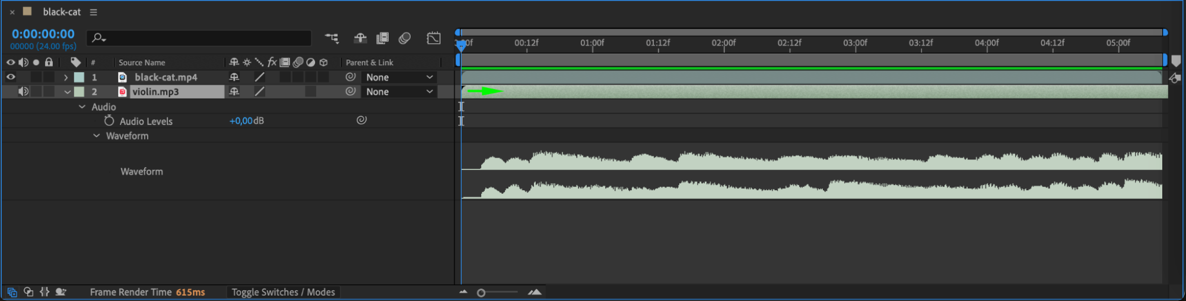The height and width of the screenshot is (301, 1186).
Task: Toggle the Shy layers hide icon
Action: 360,39
